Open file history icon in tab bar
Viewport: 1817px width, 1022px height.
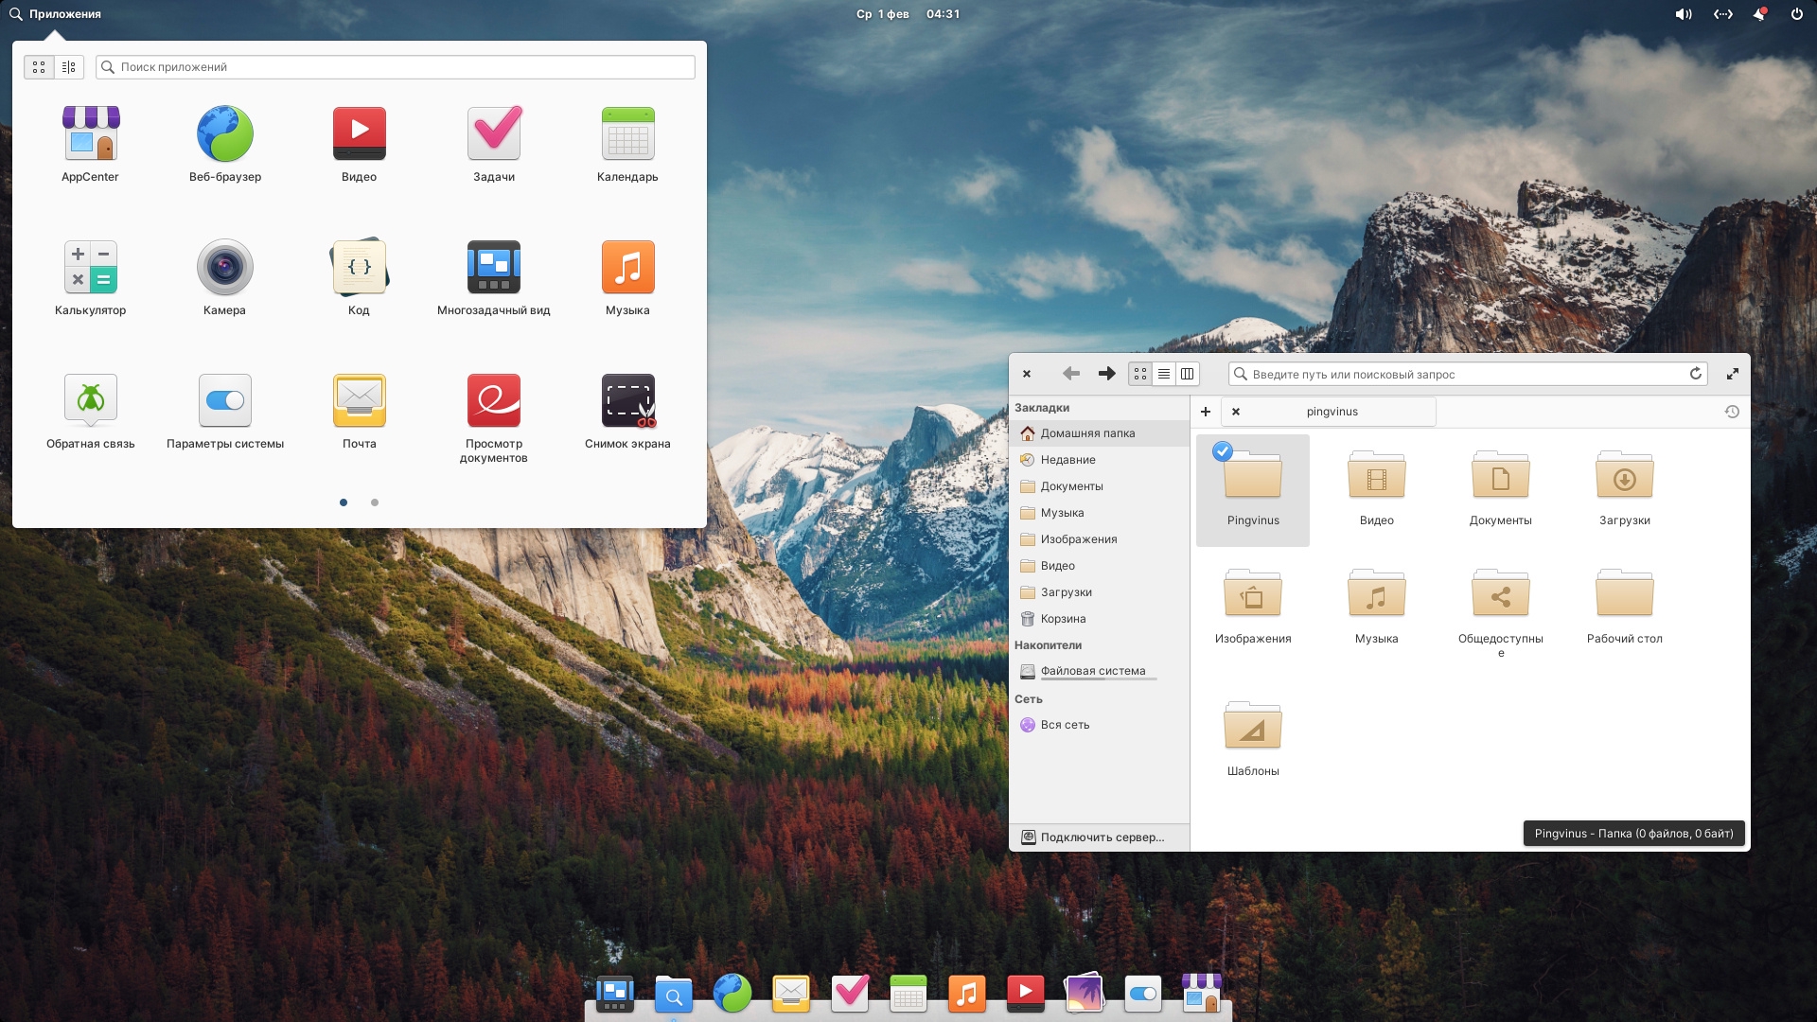1732,412
